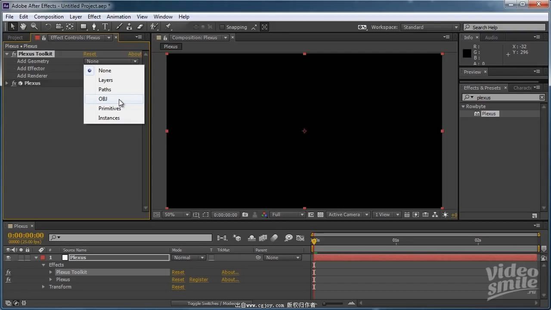Click the Show Channel color icon
The height and width of the screenshot is (310, 551).
(264, 214)
